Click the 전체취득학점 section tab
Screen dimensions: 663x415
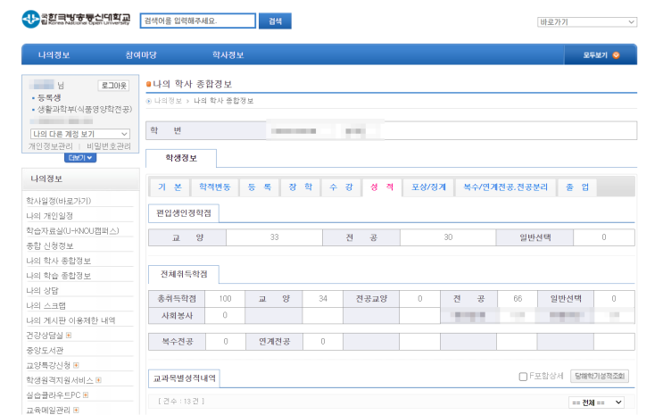coord(184,274)
